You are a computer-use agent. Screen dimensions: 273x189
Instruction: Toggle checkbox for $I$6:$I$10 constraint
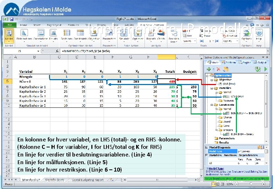pyautogui.click(x=225, y=113)
